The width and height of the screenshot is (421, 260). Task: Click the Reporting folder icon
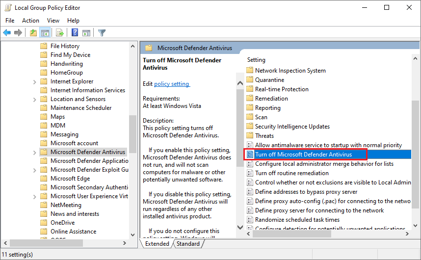[250, 107]
